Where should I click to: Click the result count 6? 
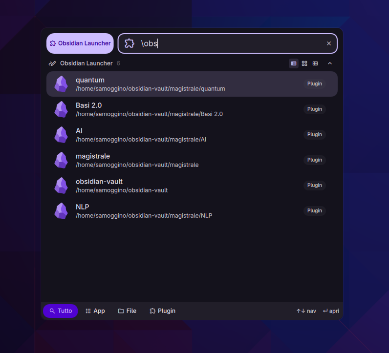[118, 63]
